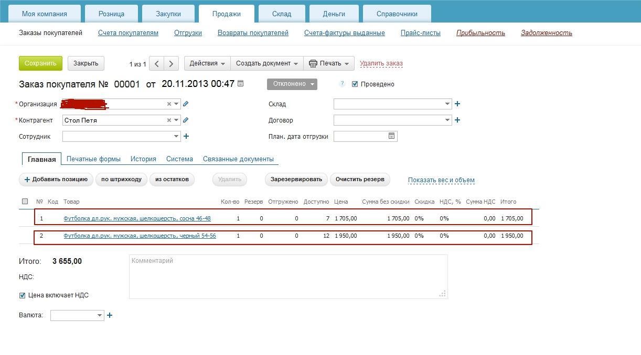The height and width of the screenshot is (355, 641).
Task: Expand the Склад dropdown list
Action: [447, 104]
